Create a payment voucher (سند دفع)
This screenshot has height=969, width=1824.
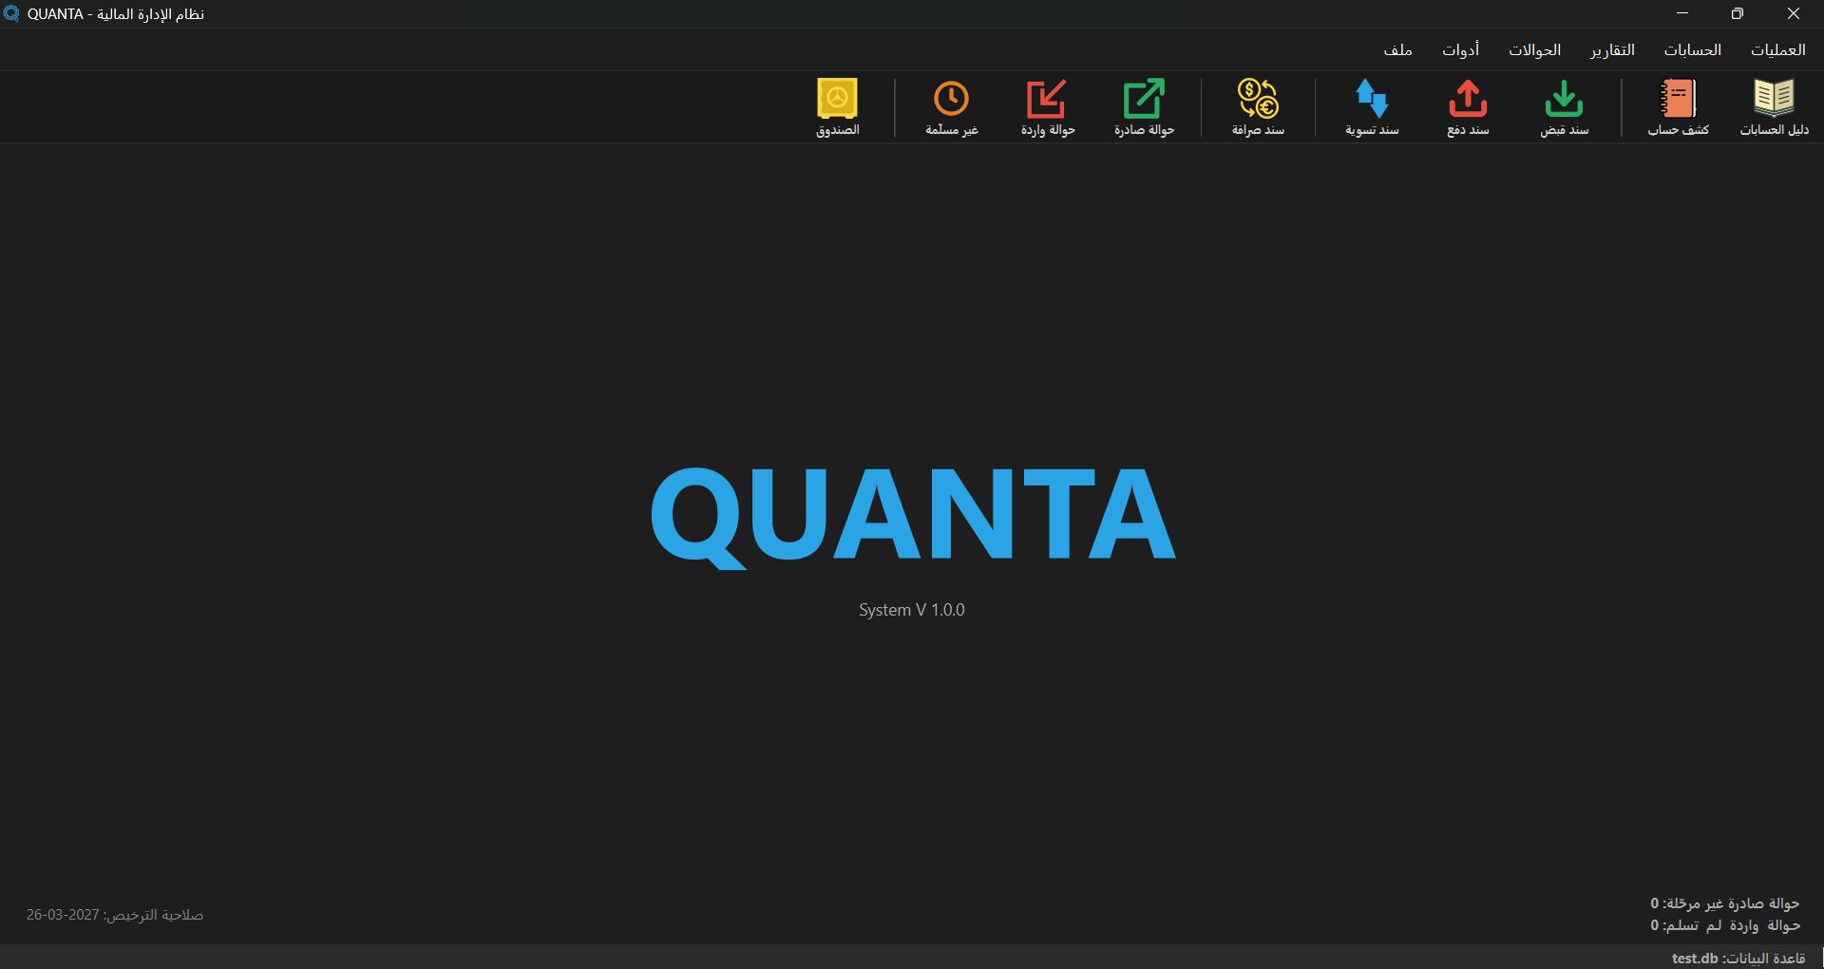coord(1468,107)
